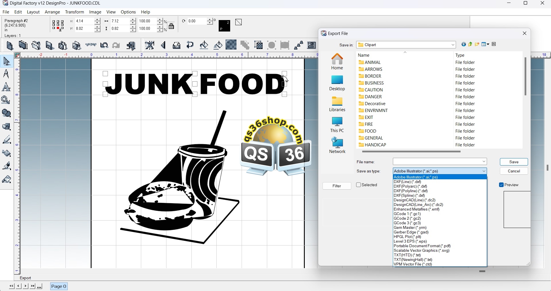Click the Filter button

tap(337, 186)
